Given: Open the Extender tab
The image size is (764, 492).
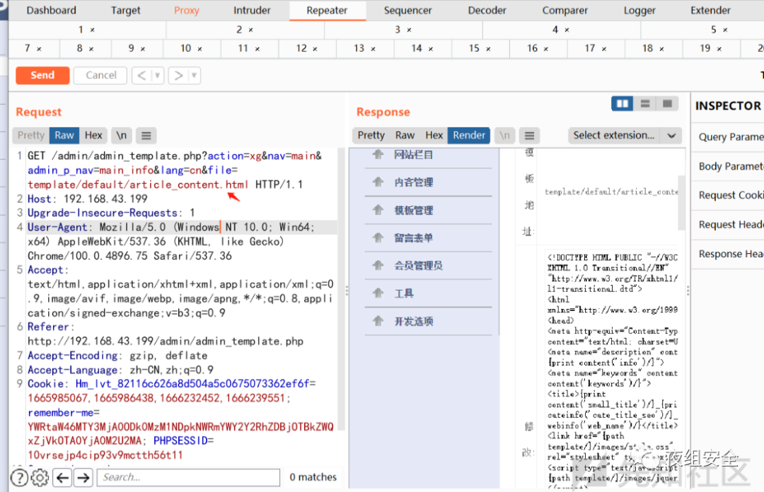Looking at the screenshot, I should (710, 10).
